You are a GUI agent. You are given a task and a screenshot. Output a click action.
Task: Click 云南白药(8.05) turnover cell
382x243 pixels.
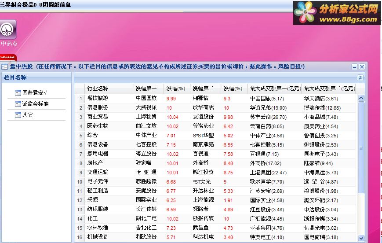click(x=267, y=126)
